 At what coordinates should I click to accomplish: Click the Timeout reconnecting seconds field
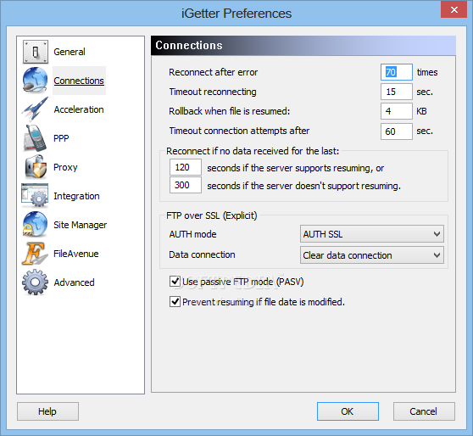pos(397,92)
